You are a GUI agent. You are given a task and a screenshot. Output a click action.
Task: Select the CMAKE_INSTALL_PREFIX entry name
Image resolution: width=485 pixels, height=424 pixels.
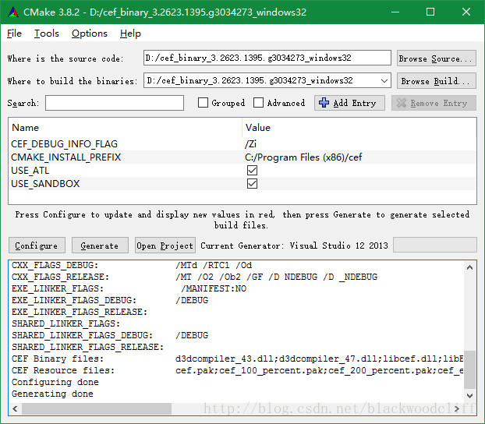[x=65, y=157]
